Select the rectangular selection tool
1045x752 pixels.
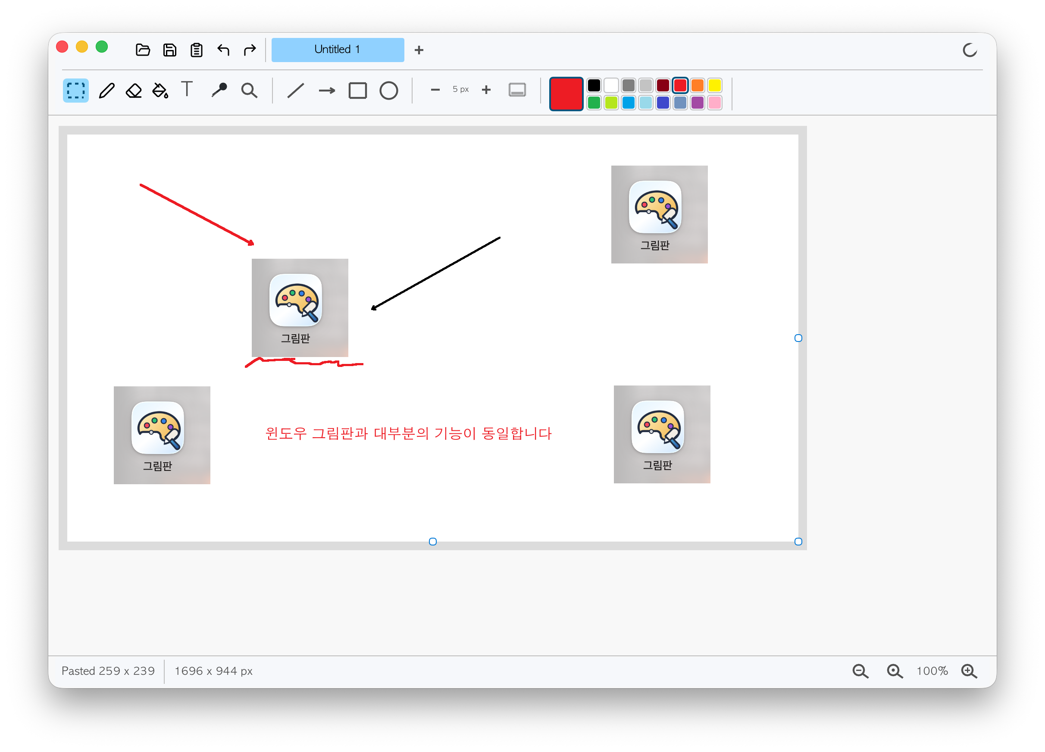point(75,90)
